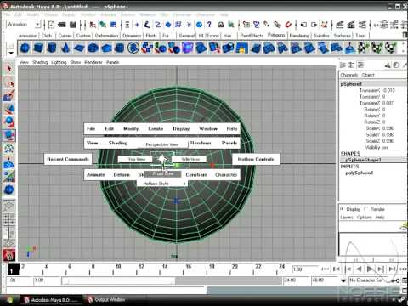Click the playback end time 24.00 field
Screen dimensions: 408x306
pyautogui.click(x=296, y=280)
